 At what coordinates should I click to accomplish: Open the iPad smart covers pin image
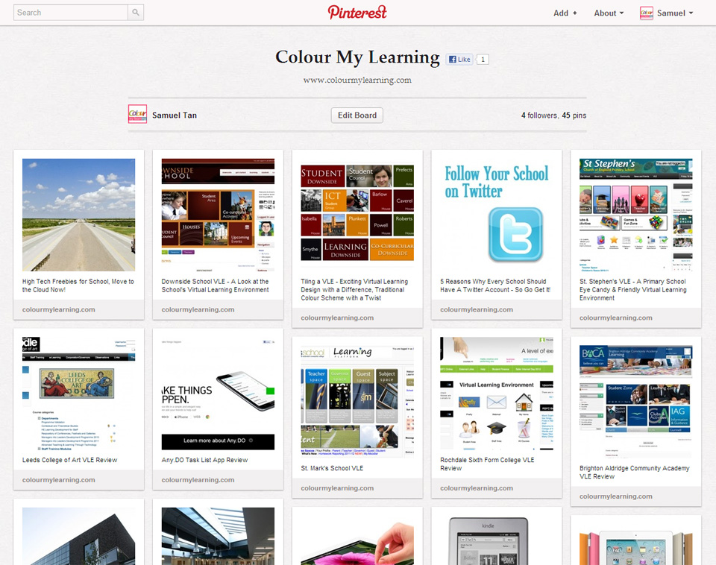(x=635, y=544)
